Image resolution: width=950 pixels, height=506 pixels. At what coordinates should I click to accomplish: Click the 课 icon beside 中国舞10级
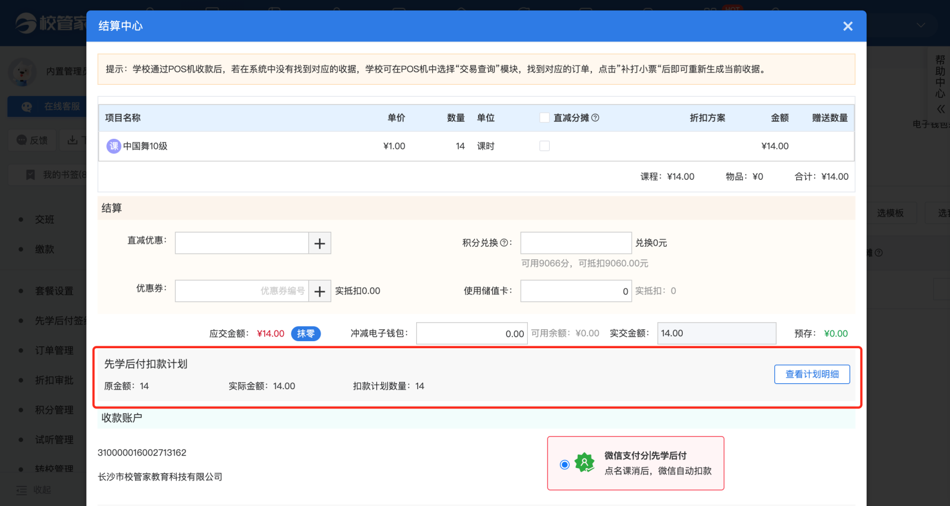pos(113,146)
